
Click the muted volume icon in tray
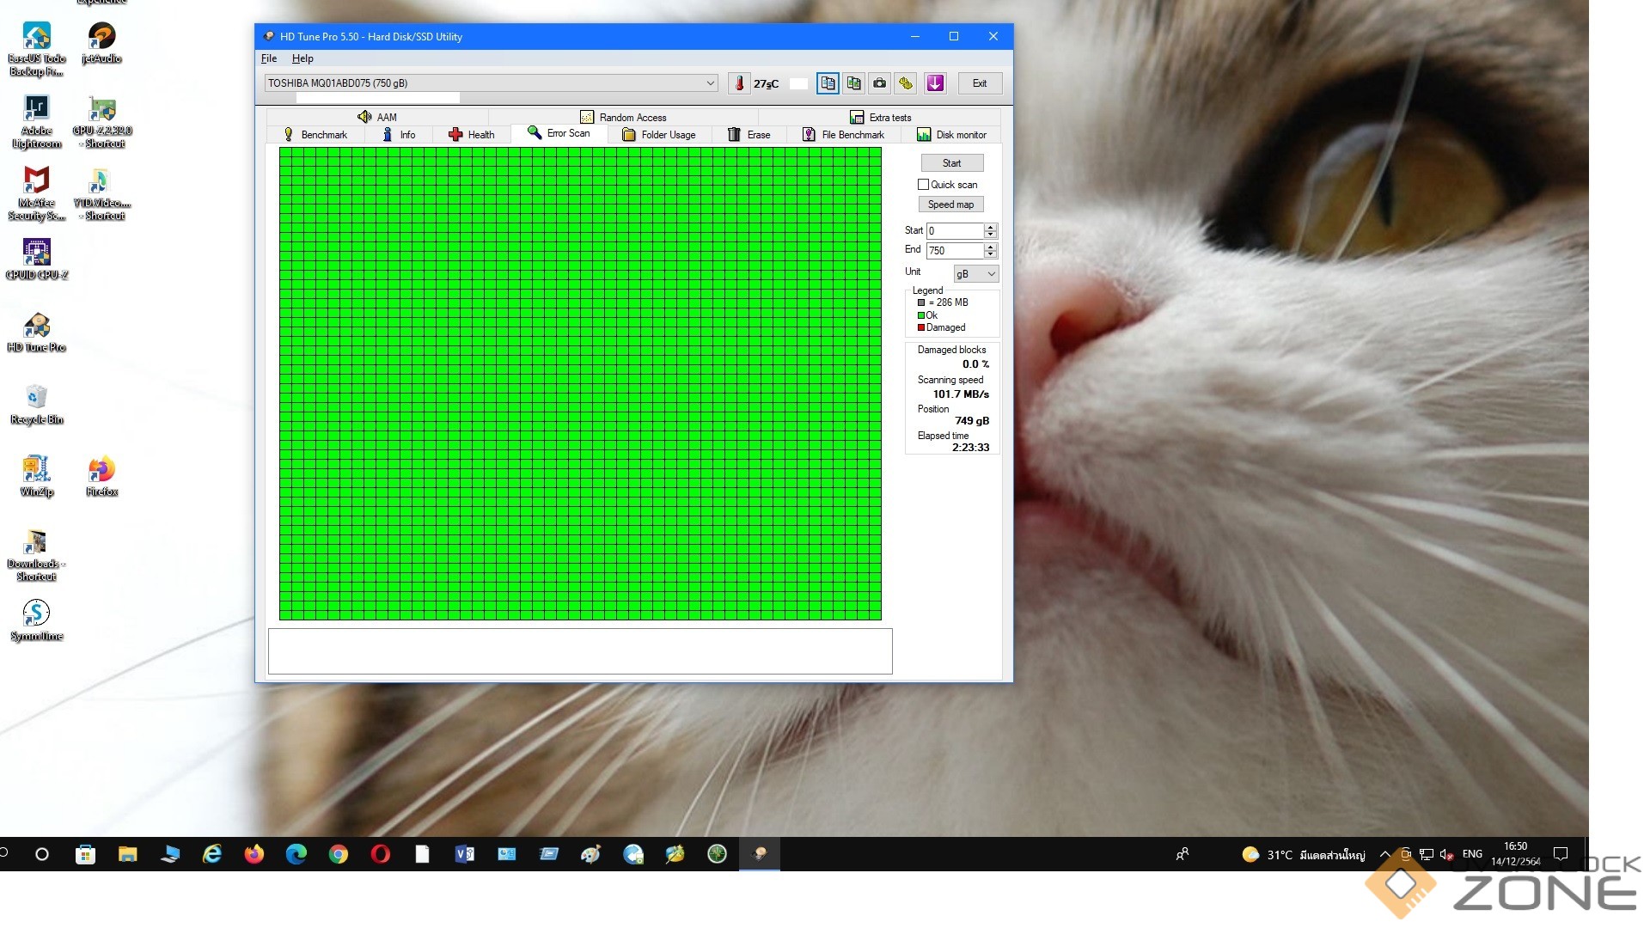1446,854
